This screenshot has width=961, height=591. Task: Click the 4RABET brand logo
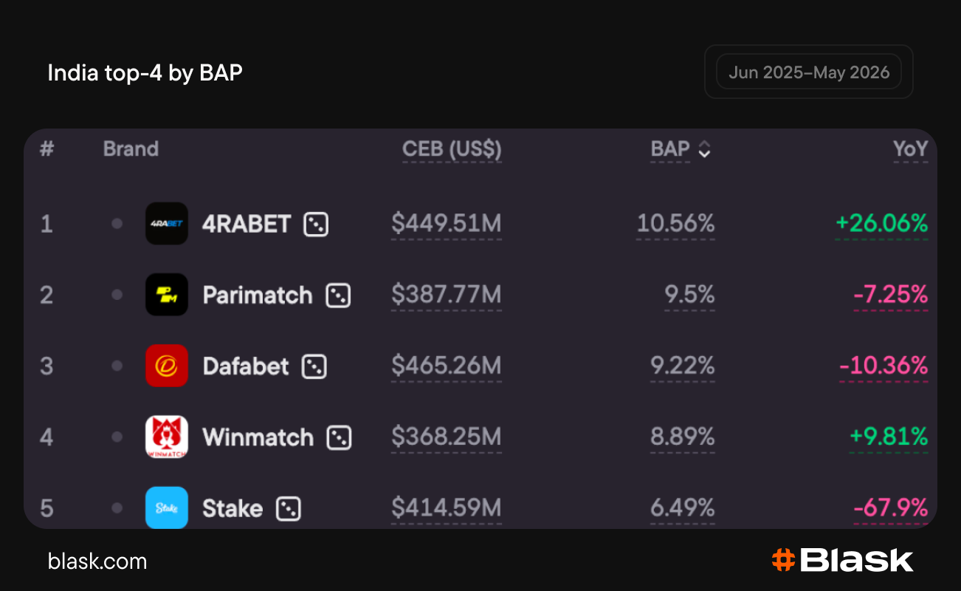(x=167, y=223)
